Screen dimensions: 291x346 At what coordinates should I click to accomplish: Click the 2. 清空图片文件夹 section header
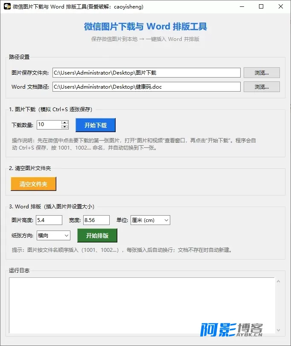(x=30, y=168)
